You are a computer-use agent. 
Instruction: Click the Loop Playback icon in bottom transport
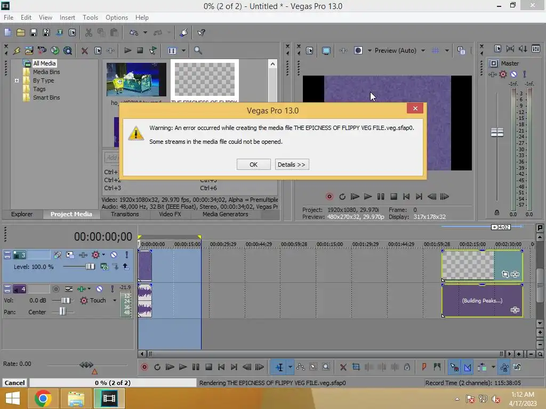(157, 367)
